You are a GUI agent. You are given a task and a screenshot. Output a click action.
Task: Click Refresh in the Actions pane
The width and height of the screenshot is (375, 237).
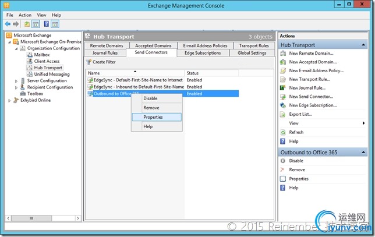pyautogui.click(x=296, y=132)
